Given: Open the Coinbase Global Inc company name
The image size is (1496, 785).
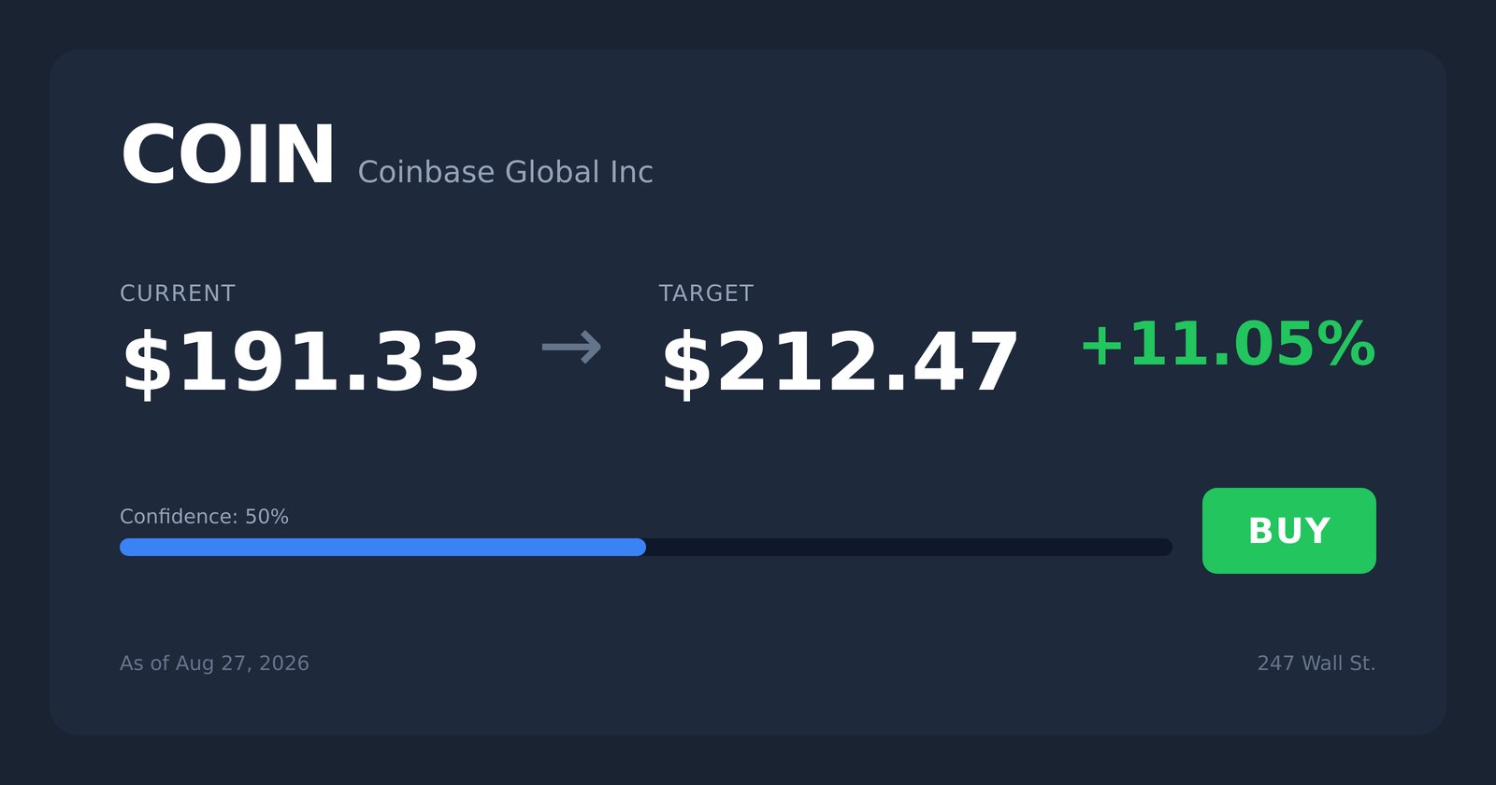Looking at the screenshot, I should [x=505, y=172].
